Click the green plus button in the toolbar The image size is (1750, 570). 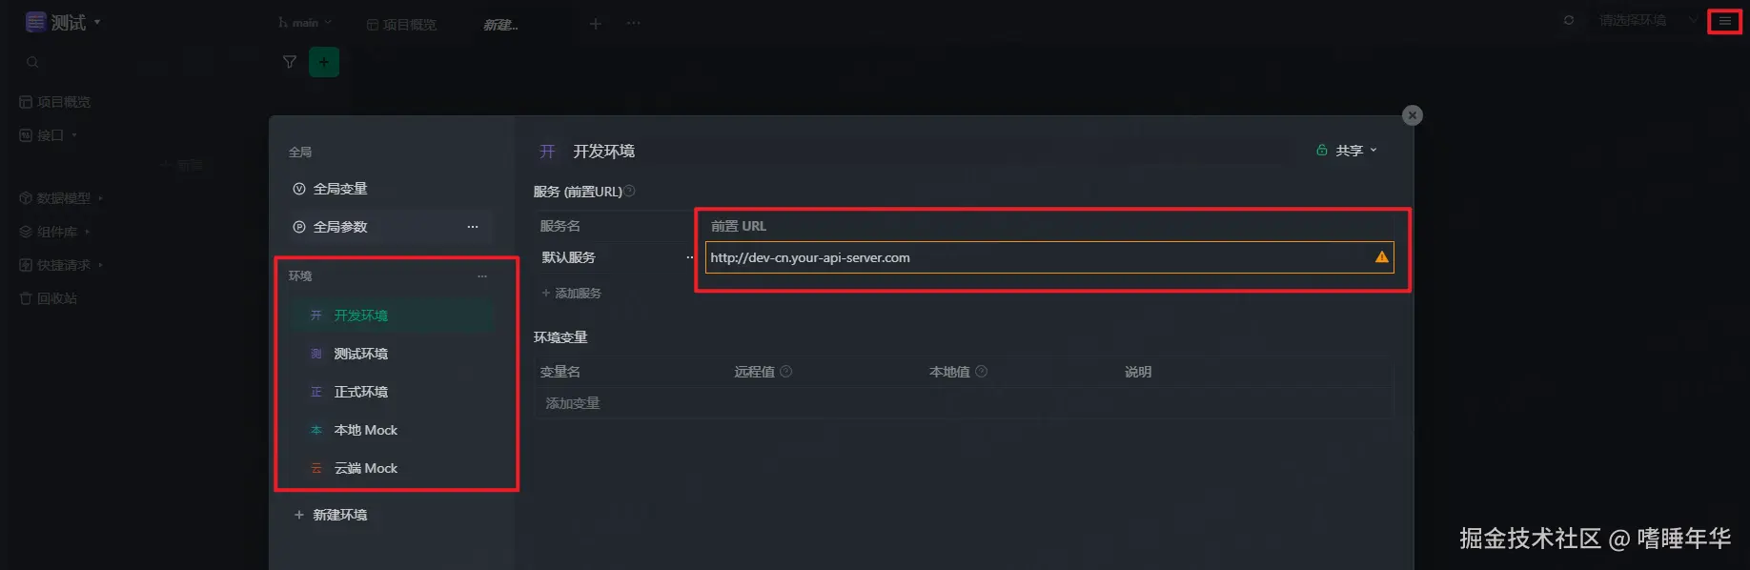tap(324, 62)
